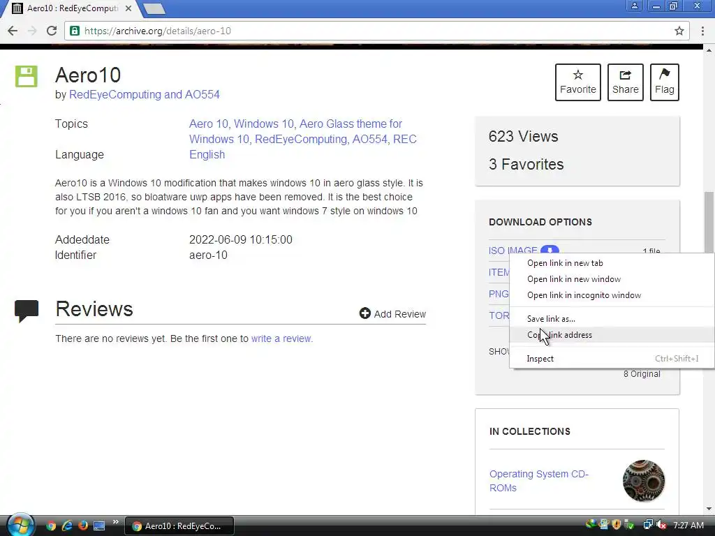Choose Save link as...
The image size is (715, 536).
[612, 318]
